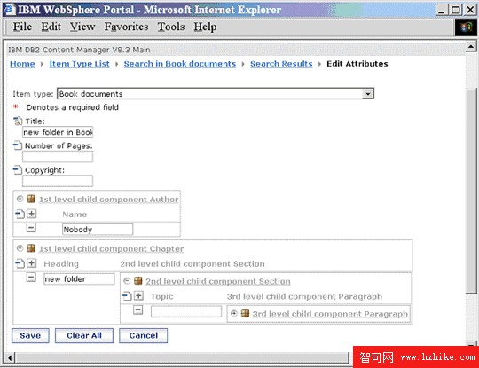Click '1st level child component Author' link
The height and width of the screenshot is (368, 479).
pyautogui.click(x=108, y=200)
